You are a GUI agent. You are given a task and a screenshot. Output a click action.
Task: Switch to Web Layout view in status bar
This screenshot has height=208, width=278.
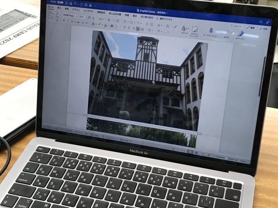tap(196, 153)
